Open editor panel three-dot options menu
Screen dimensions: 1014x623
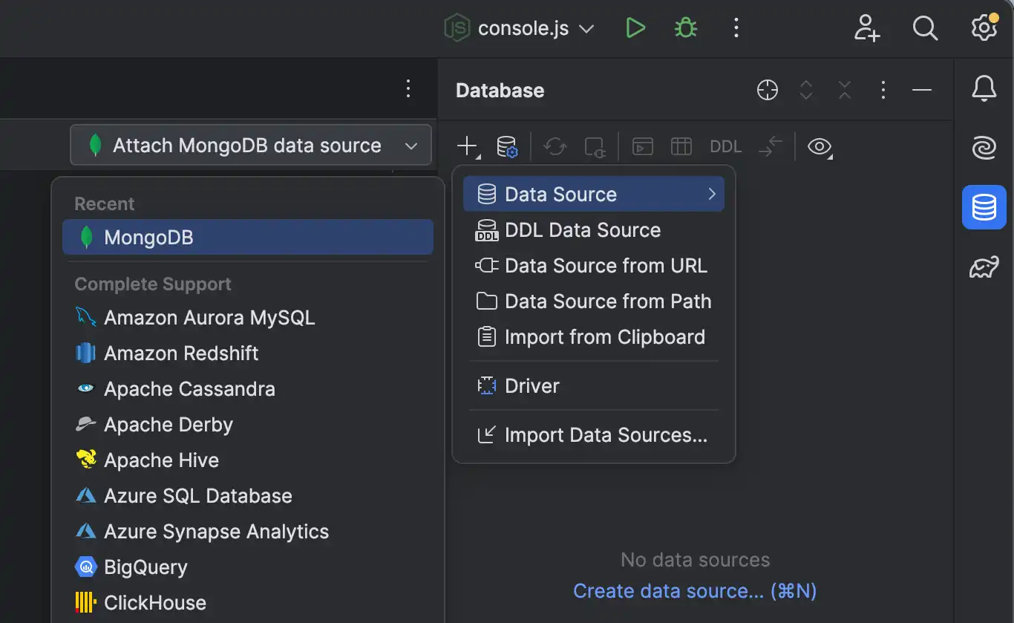click(x=408, y=88)
